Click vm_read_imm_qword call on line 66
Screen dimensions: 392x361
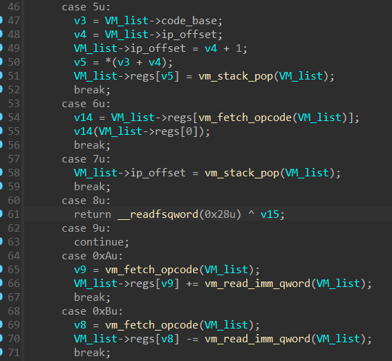(257, 284)
